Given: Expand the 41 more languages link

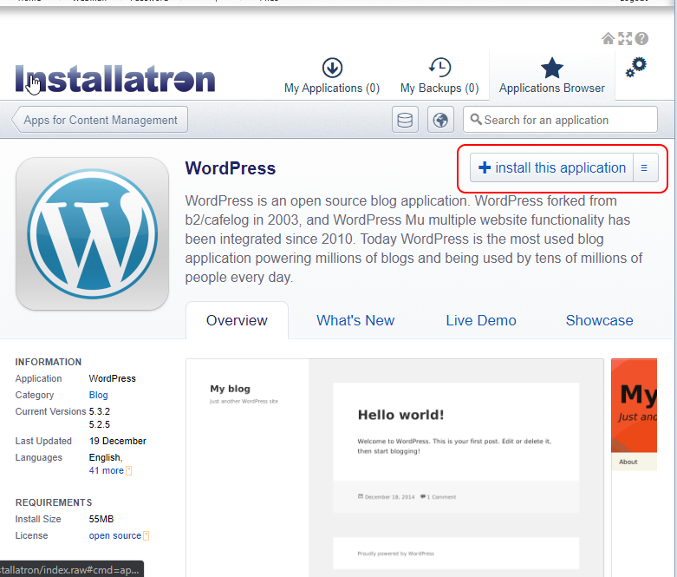Looking at the screenshot, I should click(107, 470).
